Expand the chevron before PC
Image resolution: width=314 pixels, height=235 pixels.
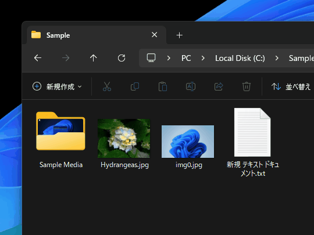click(x=169, y=58)
